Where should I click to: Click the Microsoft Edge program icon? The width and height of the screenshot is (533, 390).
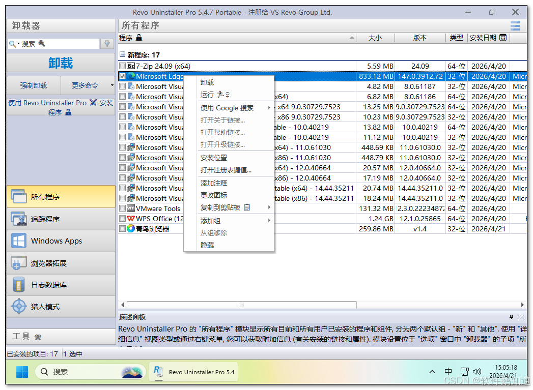131,76
